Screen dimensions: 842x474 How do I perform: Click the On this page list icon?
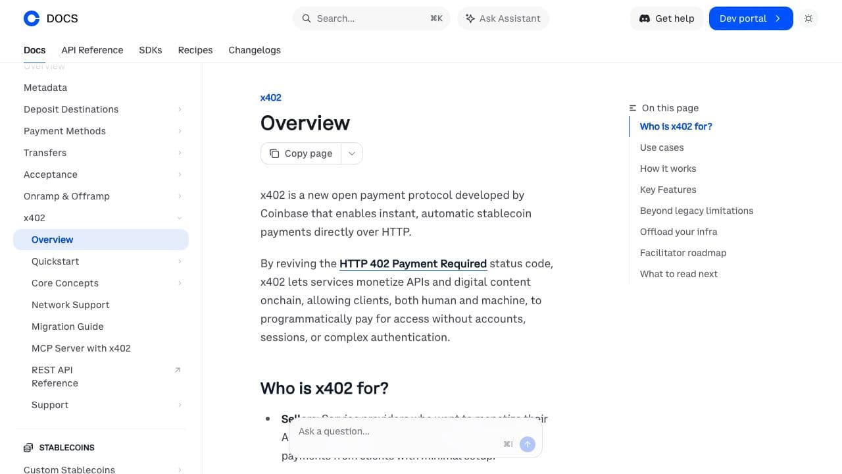click(633, 108)
